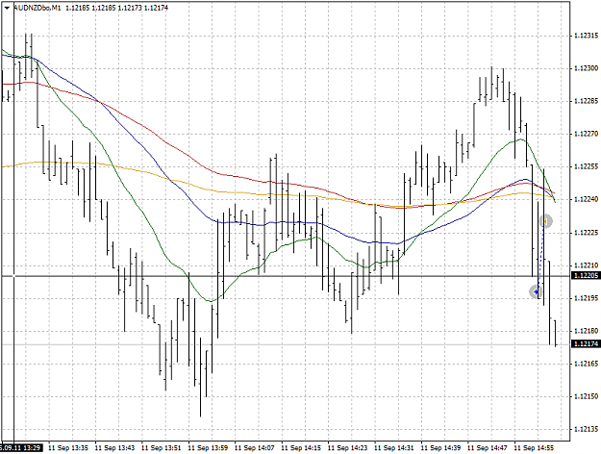Click the highlighted crosshair time label 13:29
Screen dimensions: 601x454
21,447
